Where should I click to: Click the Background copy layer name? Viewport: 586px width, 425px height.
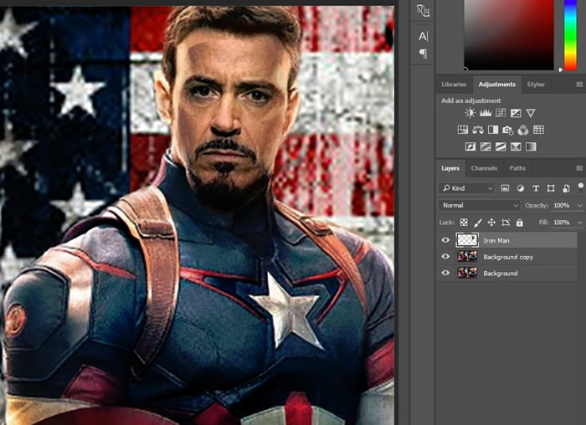click(508, 257)
